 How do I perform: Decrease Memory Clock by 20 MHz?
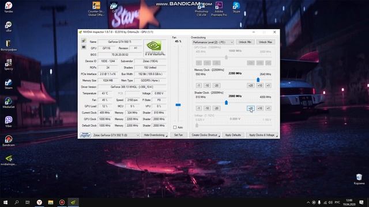click(217, 86)
